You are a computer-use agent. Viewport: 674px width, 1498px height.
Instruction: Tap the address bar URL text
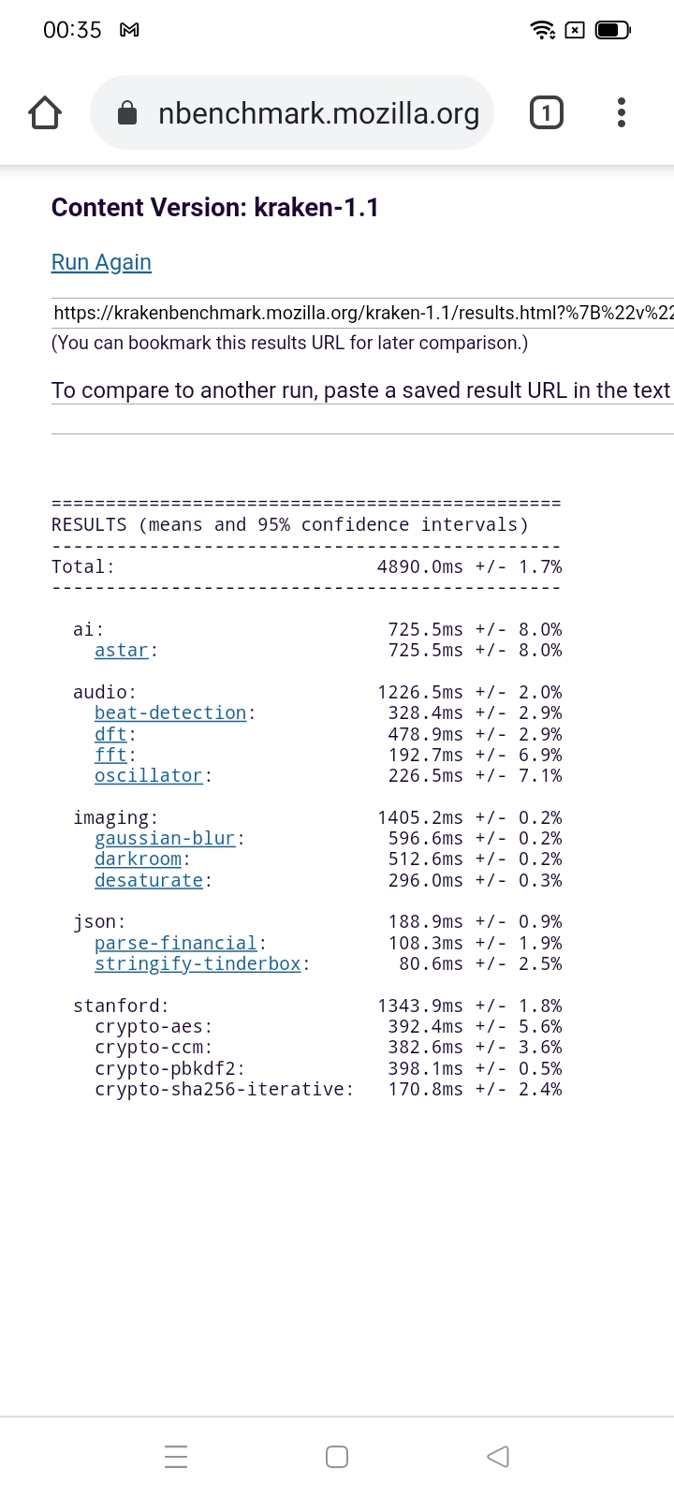[318, 113]
